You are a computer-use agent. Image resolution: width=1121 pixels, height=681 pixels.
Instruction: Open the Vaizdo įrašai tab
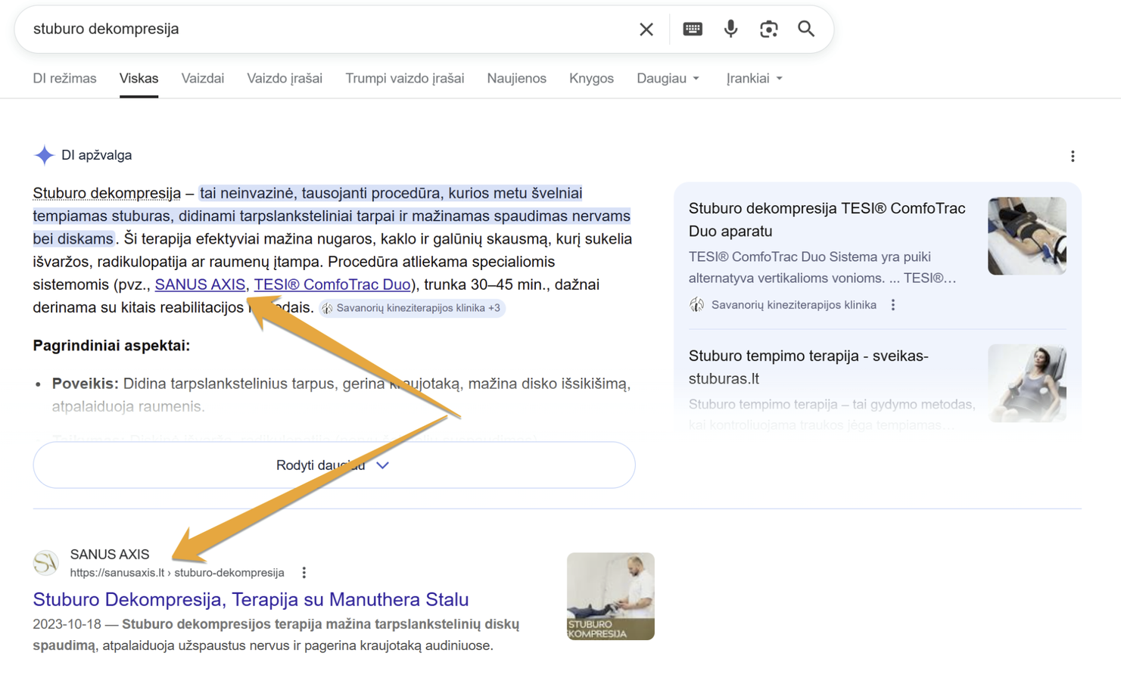tap(285, 79)
